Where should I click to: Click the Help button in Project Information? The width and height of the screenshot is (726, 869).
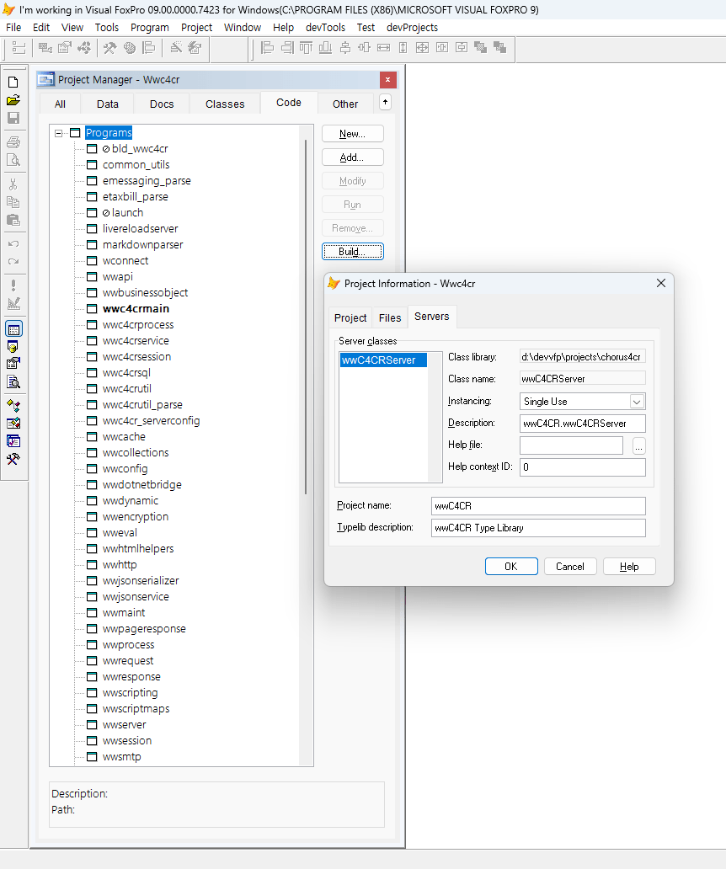click(629, 567)
